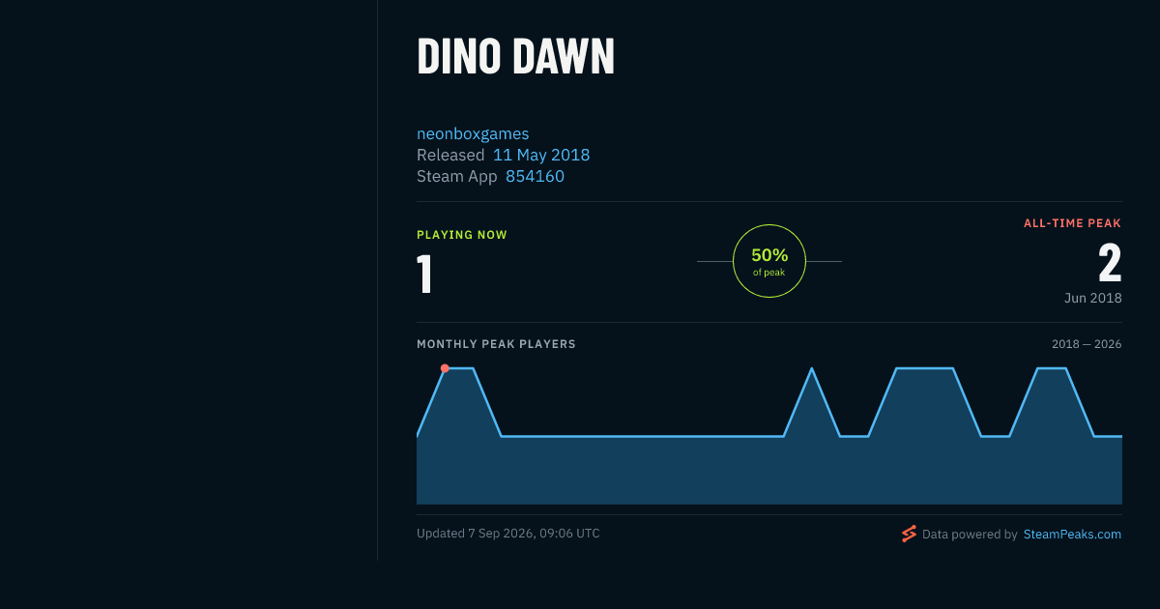Viewport: 1160px width, 609px height.
Task: Click the Data powered by text
Action: (x=970, y=534)
